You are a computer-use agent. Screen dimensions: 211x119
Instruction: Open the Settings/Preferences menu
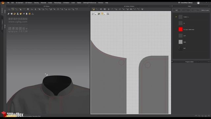point(90,3)
